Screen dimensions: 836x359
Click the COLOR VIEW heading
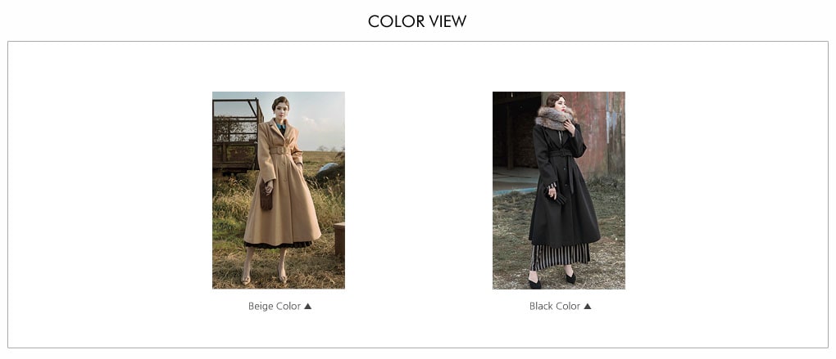pos(417,21)
